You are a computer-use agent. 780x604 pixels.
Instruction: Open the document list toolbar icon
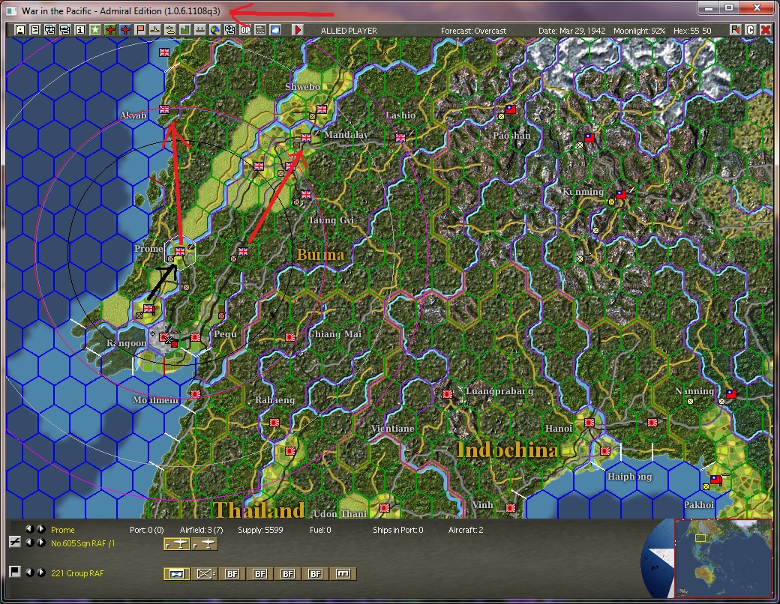click(34, 30)
